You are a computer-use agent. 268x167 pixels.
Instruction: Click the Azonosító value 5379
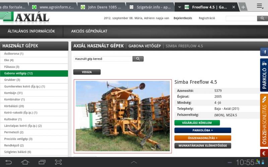(x=218, y=91)
